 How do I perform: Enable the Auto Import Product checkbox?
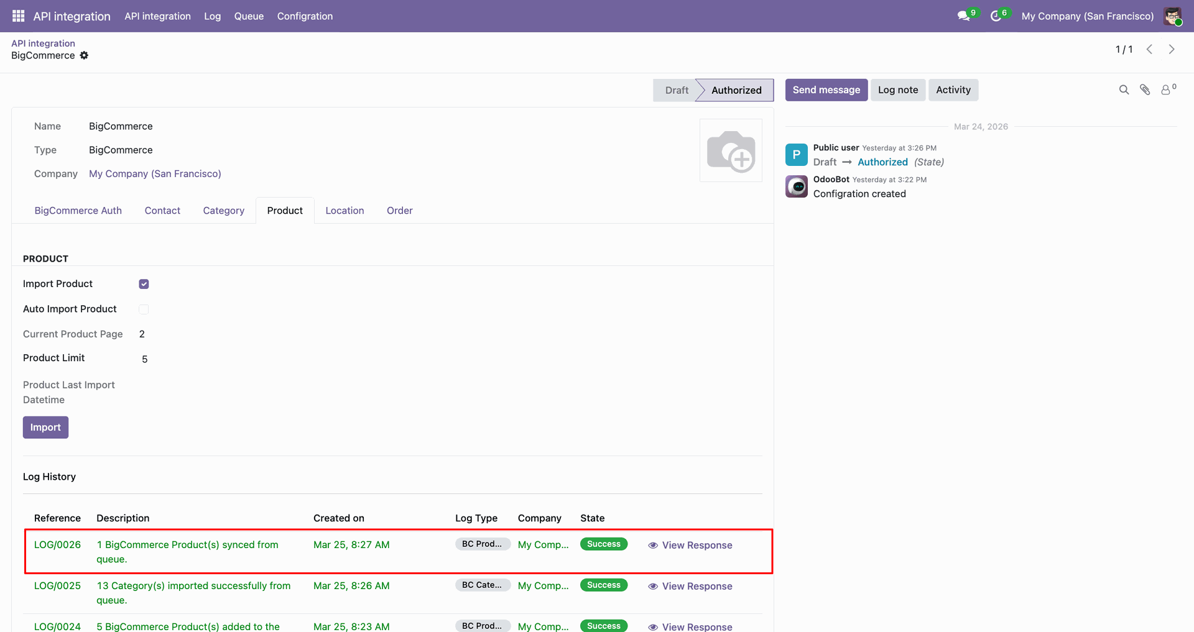click(x=144, y=309)
